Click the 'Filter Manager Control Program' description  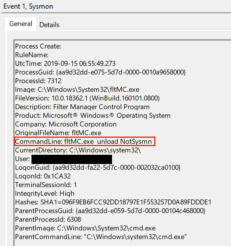[x=101, y=107]
